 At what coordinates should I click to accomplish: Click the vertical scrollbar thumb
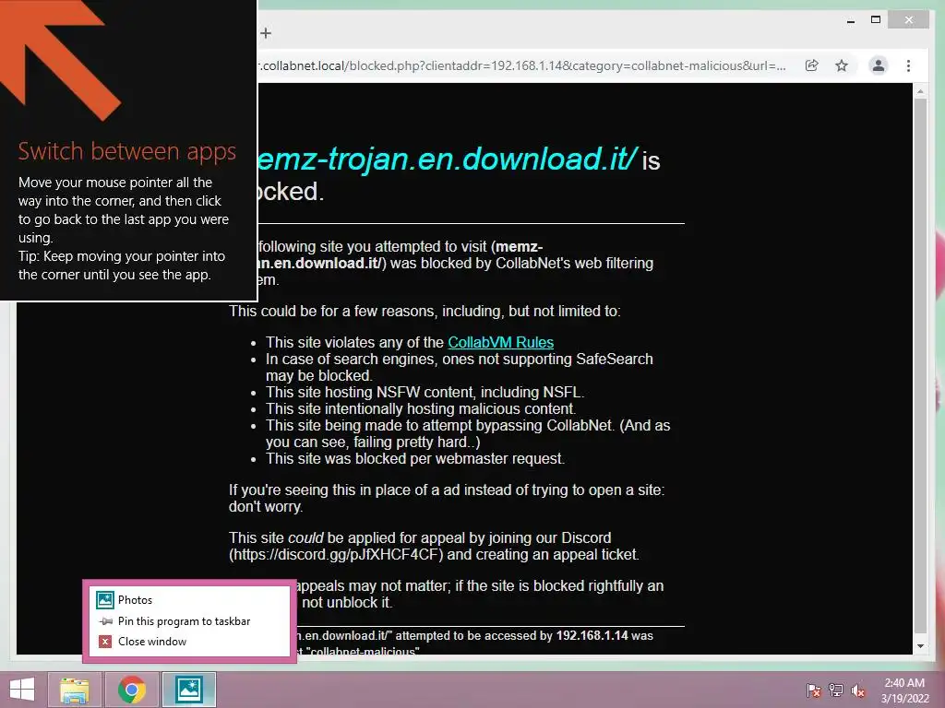point(920,365)
